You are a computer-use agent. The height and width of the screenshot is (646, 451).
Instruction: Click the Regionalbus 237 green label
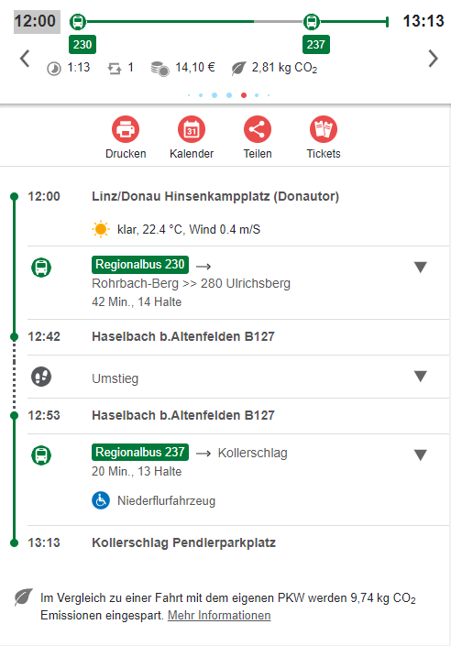(x=140, y=452)
